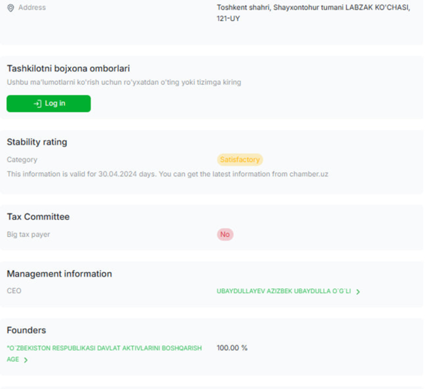Viewport: 425px width, 389px height.
Task: Click the Ushbu ma'lumotlarni ko'rish prompt text
Action: pyautogui.click(x=124, y=83)
